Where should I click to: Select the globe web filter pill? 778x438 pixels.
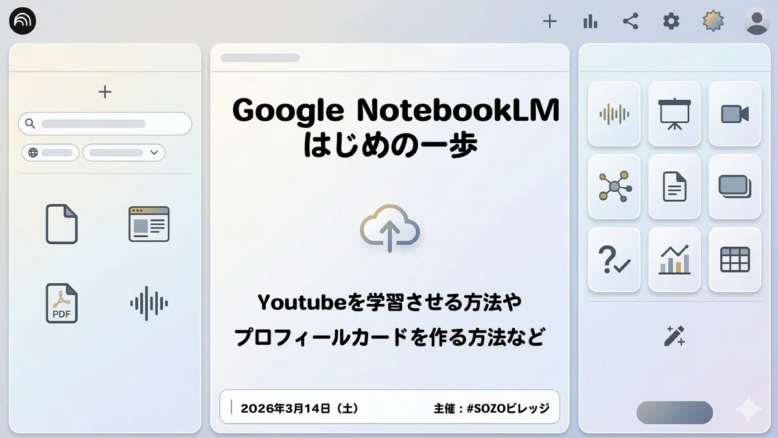coord(51,153)
